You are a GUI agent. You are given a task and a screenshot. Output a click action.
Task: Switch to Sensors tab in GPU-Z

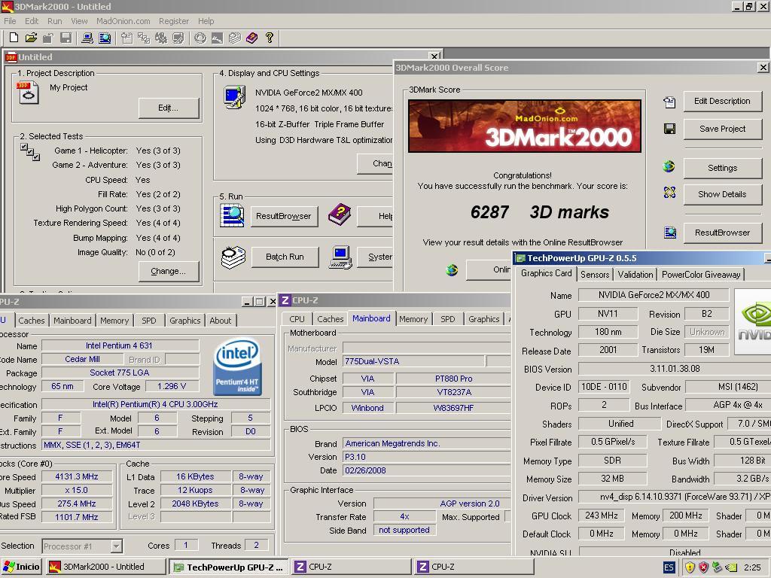595,275
